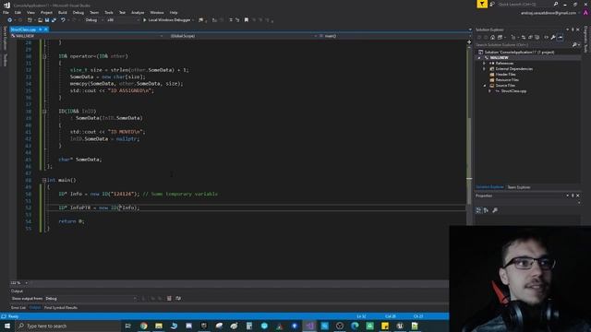Open the Show output from dropdown
Screen dimensions: 591x332
point(90,299)
